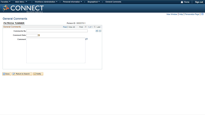Click the CONNECT Maryland Judiciary logo

[22, 8]
